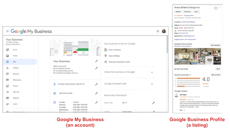Open Insights in the sidebar
The width and height of the screenshot is (230, 132).
tap(16, 68)
